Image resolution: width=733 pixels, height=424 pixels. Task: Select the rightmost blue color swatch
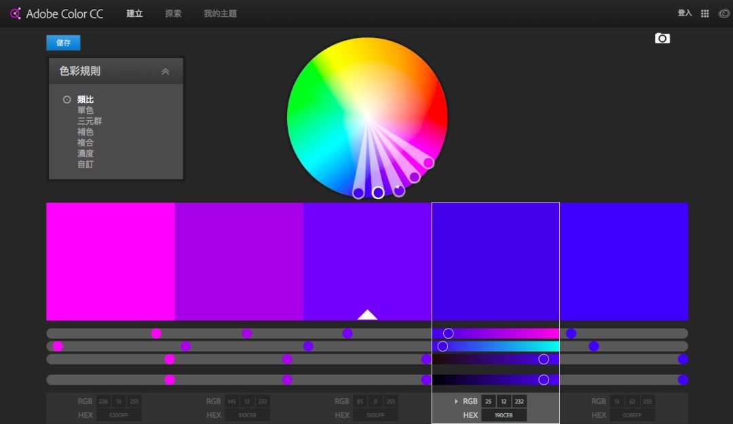[624, 261]
